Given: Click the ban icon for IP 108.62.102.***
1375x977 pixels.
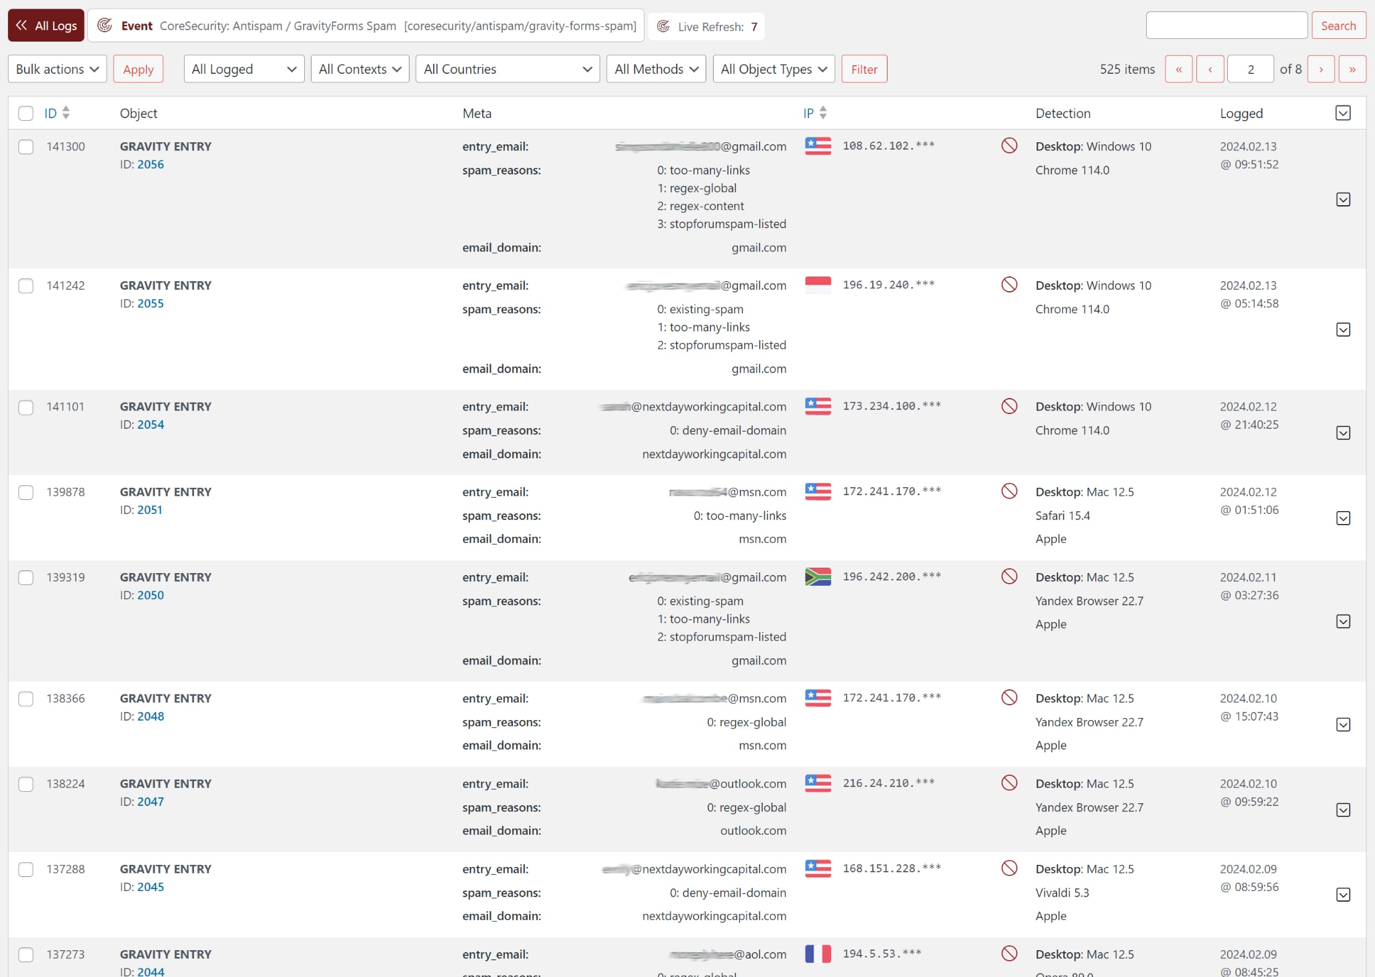Looking at the screenshot, I should pos(1009,146).
